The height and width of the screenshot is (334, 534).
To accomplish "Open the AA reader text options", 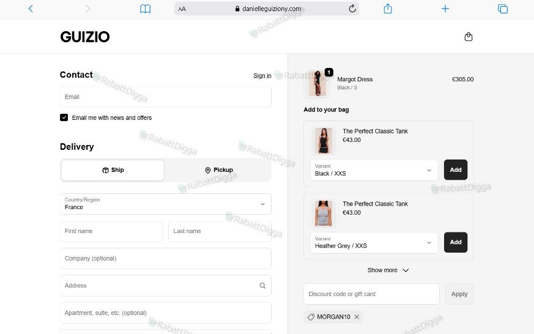I will 182,9.
